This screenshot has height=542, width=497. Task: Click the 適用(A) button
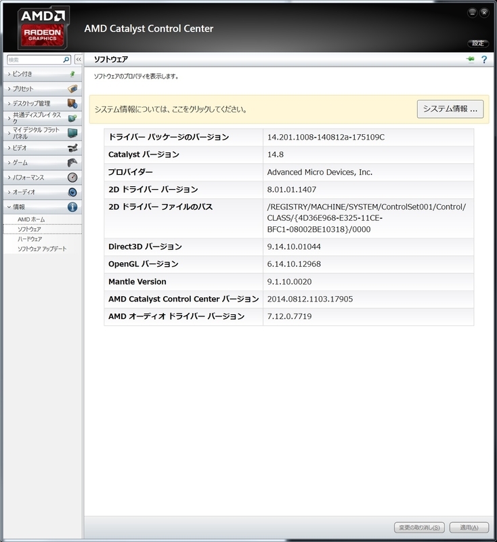(469, 528)
